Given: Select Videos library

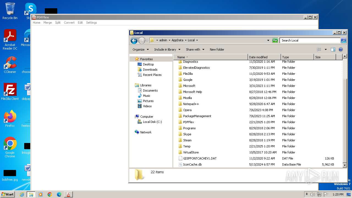Looking at the screenshot, I should (x=147, y=106).
